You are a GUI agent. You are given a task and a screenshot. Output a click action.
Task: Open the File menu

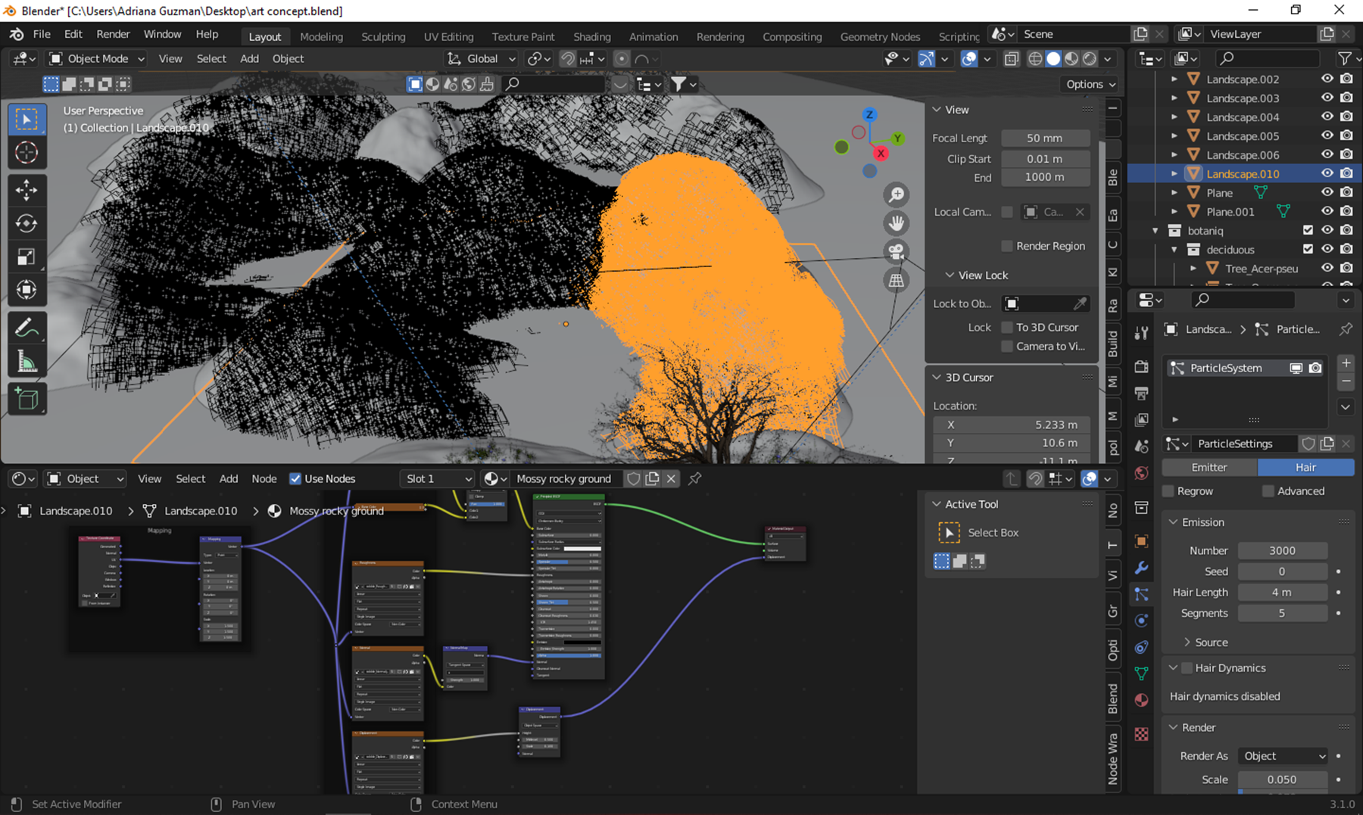pyautogui.click(x=42, y=34)
